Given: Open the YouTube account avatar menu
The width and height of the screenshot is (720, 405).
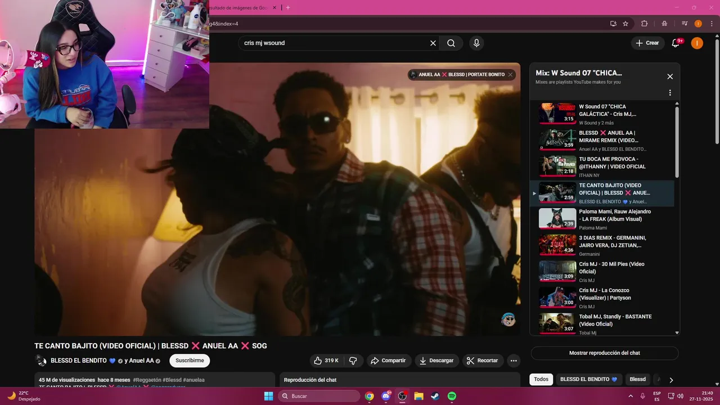Looking at the screenshot, I should click(x=697, y=43).
